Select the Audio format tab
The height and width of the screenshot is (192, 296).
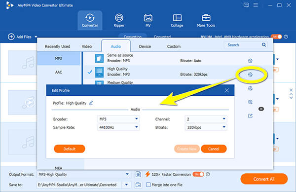click(116, 46)
